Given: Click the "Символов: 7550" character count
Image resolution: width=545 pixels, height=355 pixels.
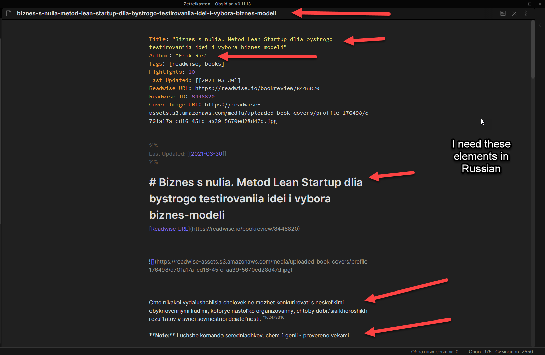Looking at the screenshot, I should click(514, 352).
